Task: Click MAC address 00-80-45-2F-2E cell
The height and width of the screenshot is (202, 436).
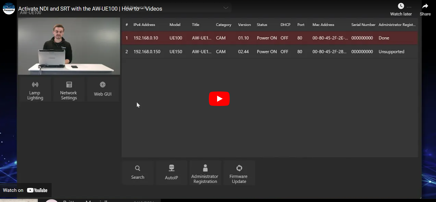Action: pyautogui.click(x=330, y=38)
